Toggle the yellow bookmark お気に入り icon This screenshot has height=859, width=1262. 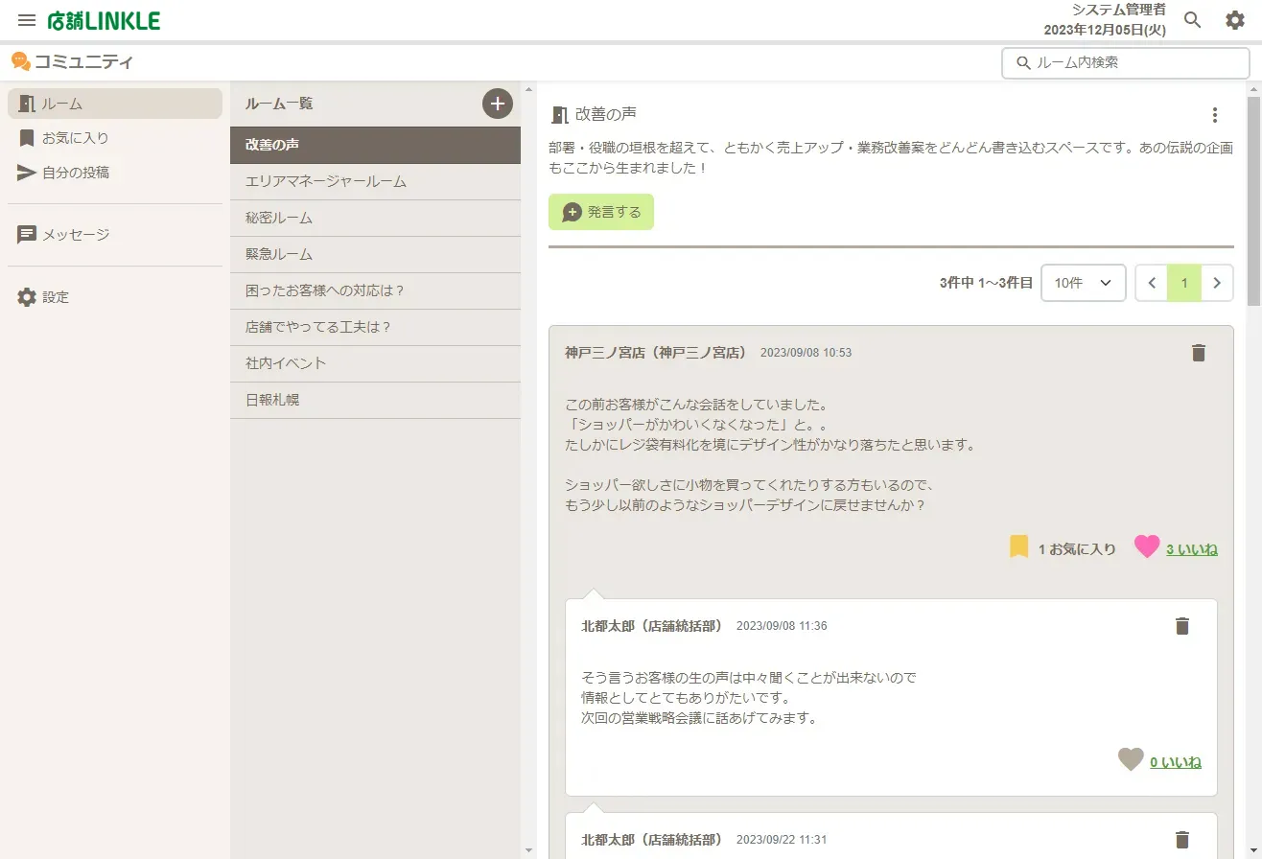point(1018,547)
